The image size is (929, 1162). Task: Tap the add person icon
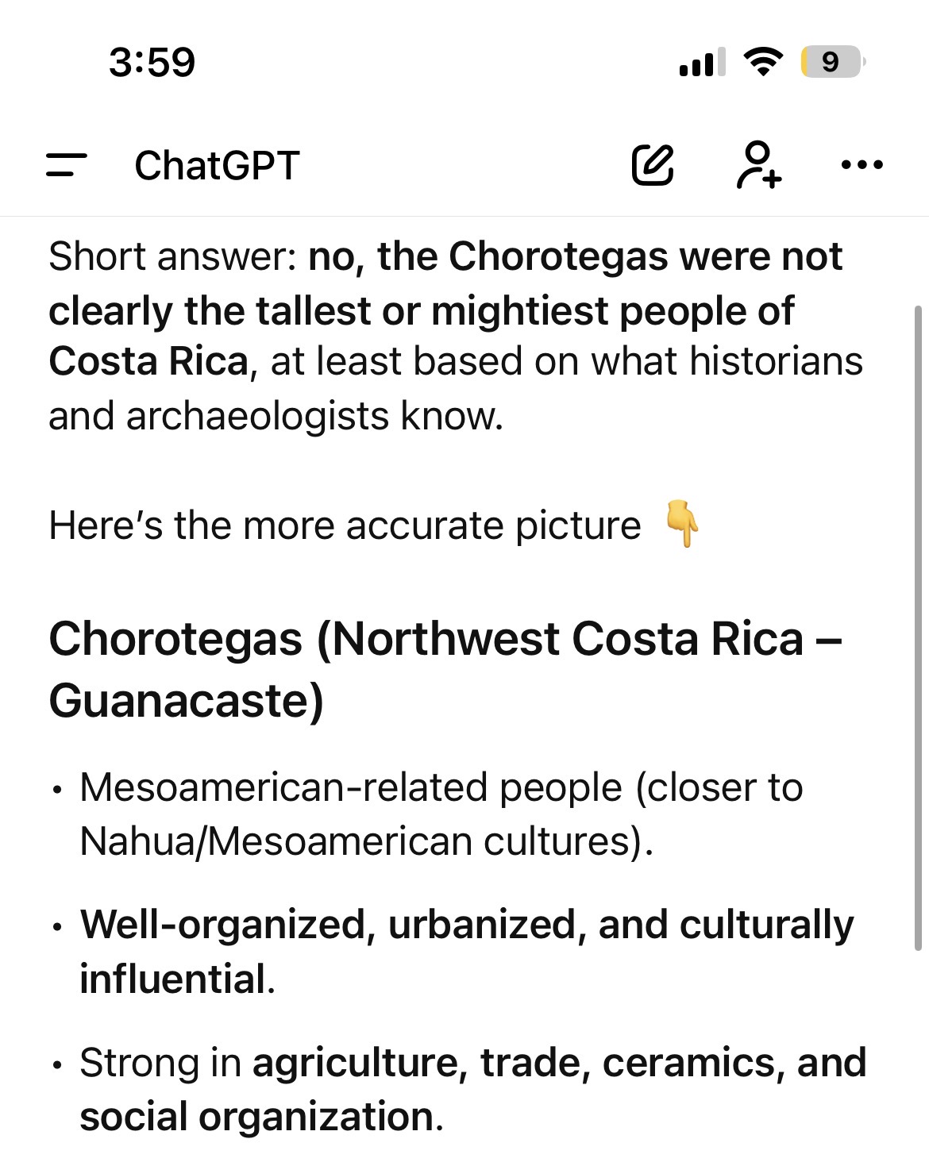(x=758, y=165)
